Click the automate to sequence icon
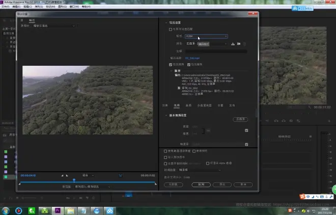This screenshot has width=336, height=215. point(68,198)
